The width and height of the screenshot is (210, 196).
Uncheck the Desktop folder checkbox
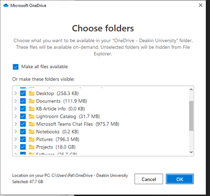click(x=23, y=93)
